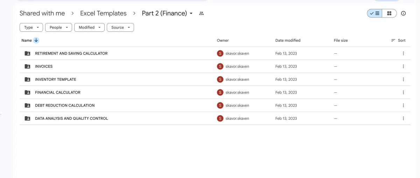Click the Sort button
Screen dimensions: 420x178
[x=398, y=40]
